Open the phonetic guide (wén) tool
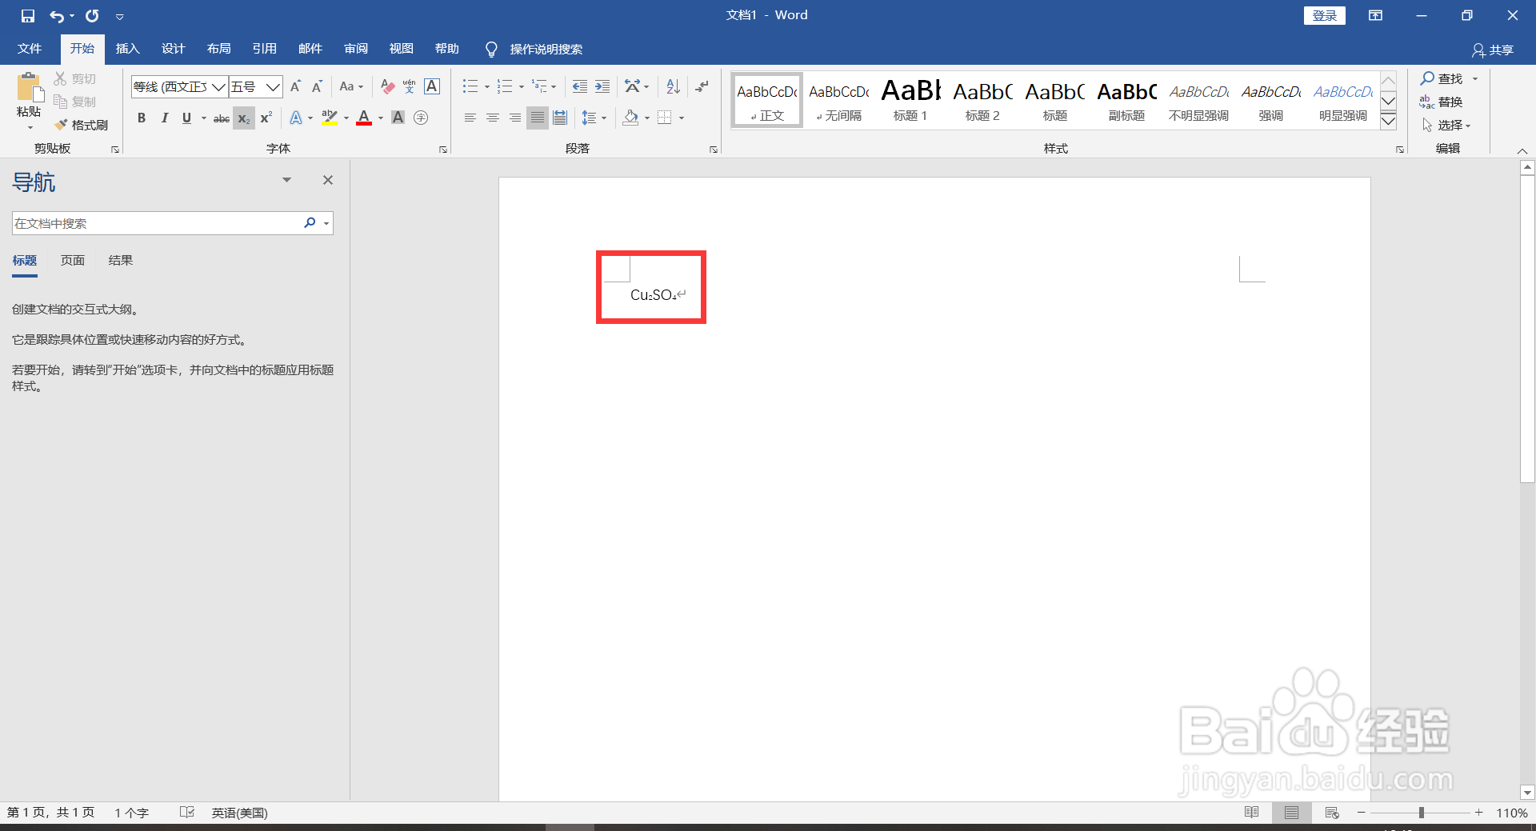Viewport: 1536px width, 831px height. 410,86
